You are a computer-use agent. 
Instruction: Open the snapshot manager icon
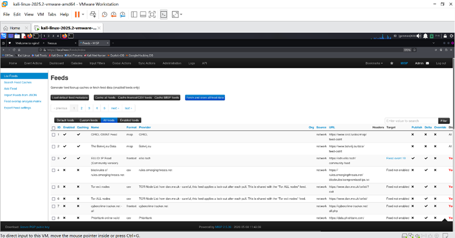tap(122, 15)
